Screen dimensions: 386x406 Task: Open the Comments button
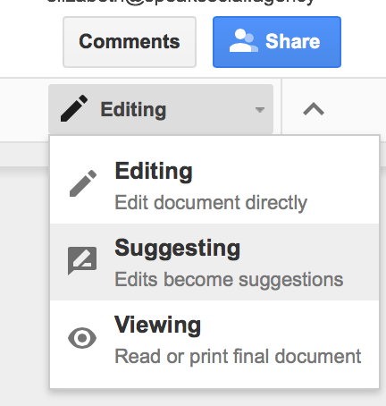click(130, 42)
